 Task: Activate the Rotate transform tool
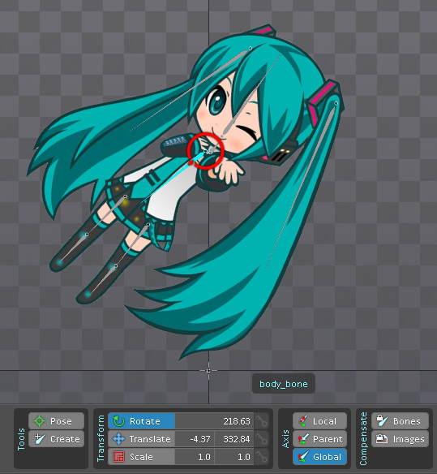pyautogui.click(x=141, y=421)
